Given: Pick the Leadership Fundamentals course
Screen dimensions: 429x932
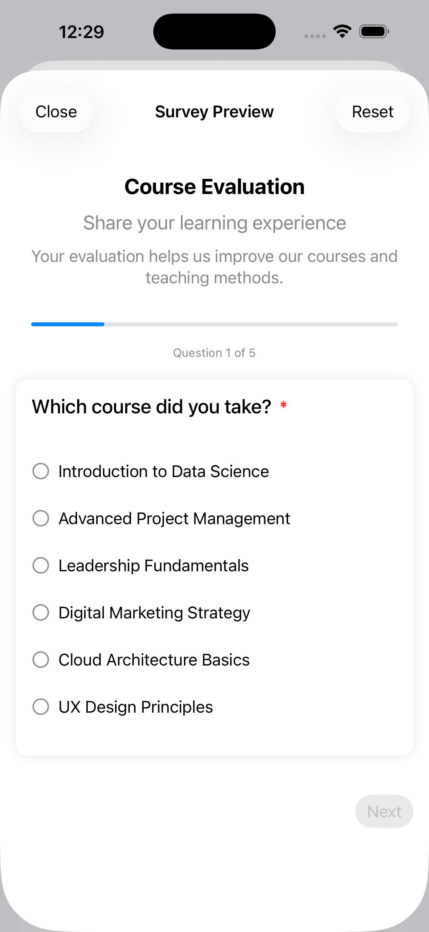Looking at the screenshot, I should click(x=41, y=565).
